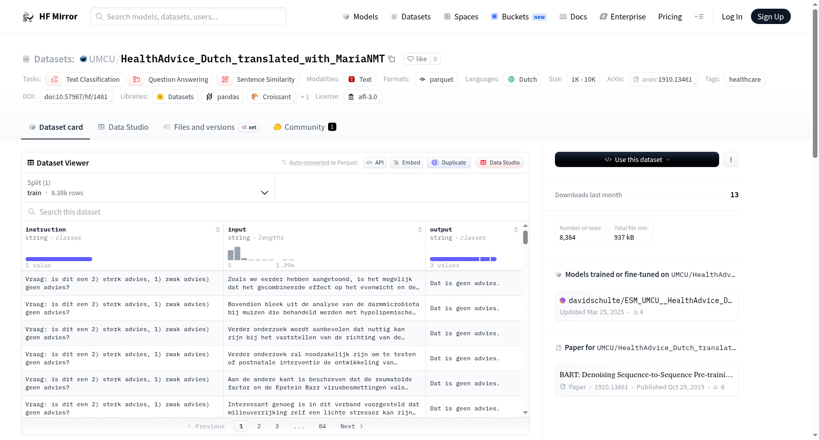Switch to the Dataset card tab
Image resolution: width=819 pixels, height=440 pixels.
click(56, 127)
